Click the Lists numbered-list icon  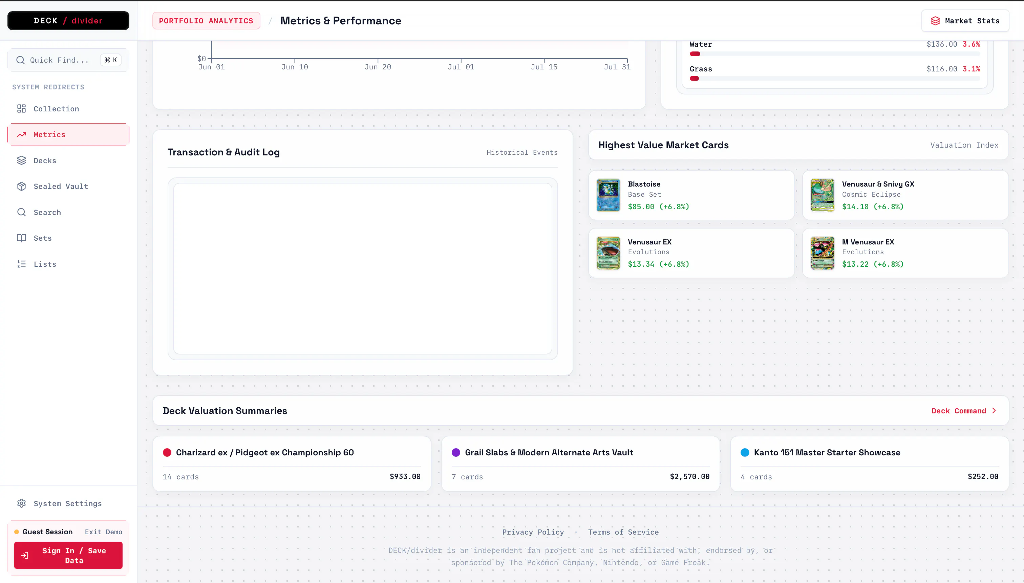click(x=21, y=264)
